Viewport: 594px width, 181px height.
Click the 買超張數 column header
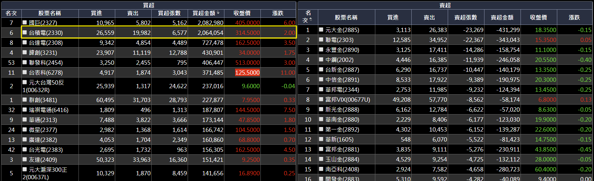(169, 13)
